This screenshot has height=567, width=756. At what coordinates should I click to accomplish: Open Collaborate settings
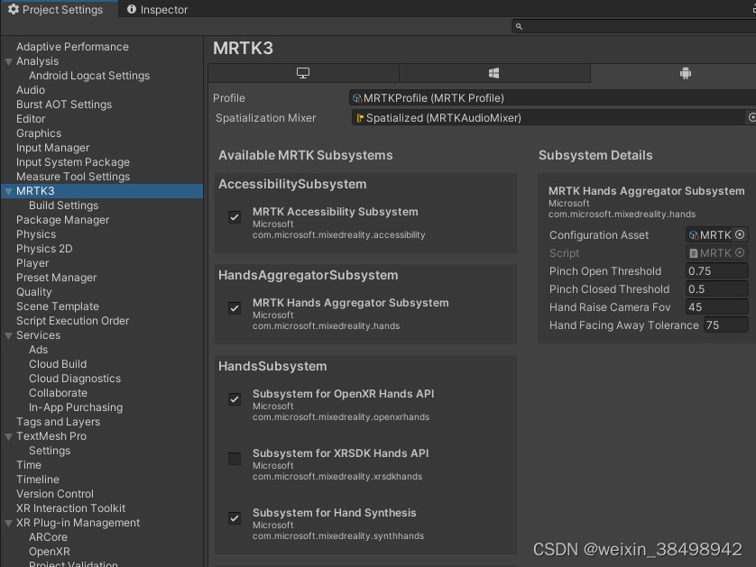click(58, 394)
